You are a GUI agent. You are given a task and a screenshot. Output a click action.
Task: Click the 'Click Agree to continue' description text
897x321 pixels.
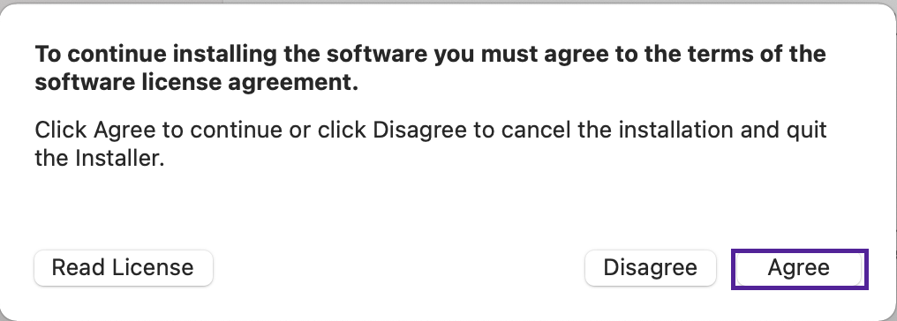tap(430, 144)
